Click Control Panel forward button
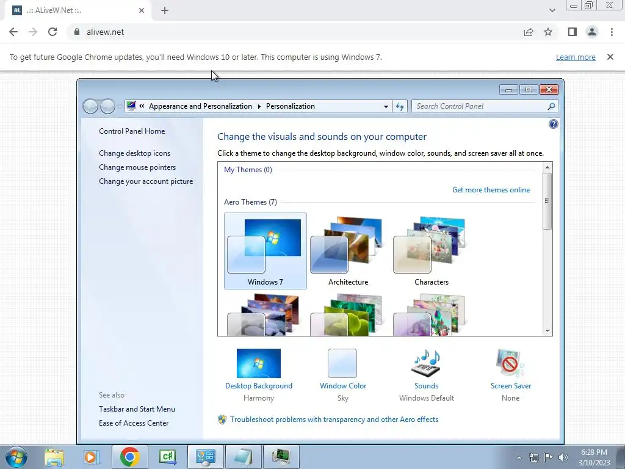The height and width of the screenshot is (469, 625). point(107,106)
